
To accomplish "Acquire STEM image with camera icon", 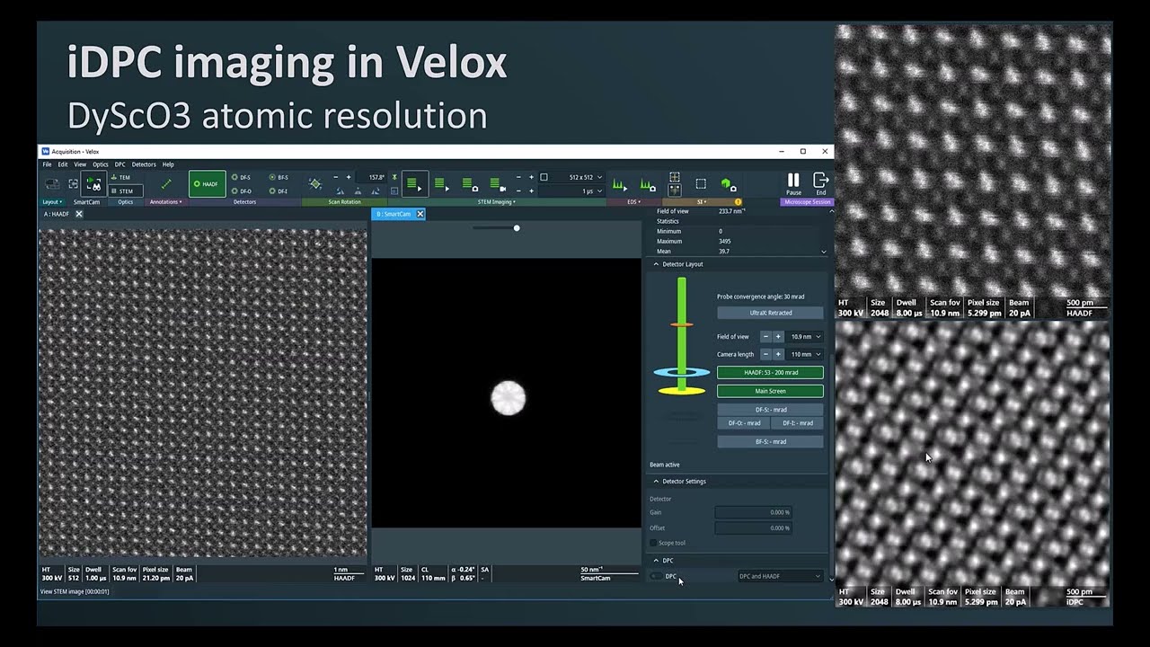I will pyautogui.click(x=470, y=184).
